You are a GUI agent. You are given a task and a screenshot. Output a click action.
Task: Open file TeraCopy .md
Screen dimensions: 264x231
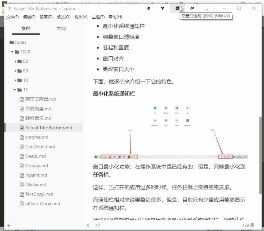click(x=36, y=194)
